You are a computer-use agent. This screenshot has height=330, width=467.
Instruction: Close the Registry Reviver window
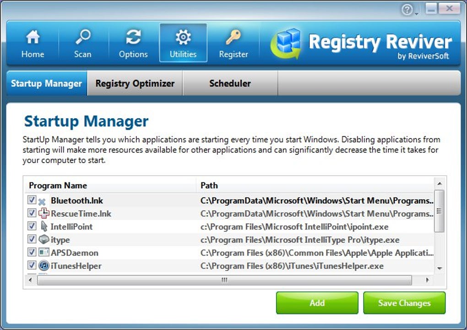pos(450,9)
